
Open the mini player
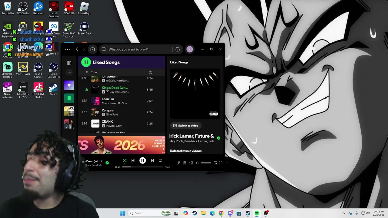215,163
